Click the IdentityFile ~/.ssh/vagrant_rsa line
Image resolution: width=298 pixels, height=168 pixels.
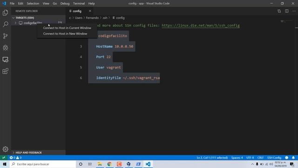128,78
